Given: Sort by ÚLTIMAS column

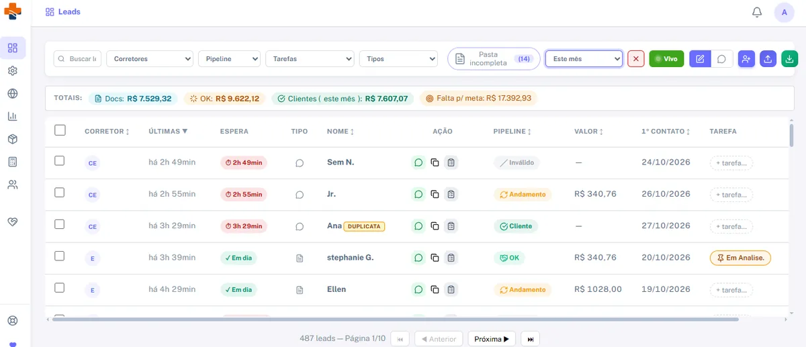Looking at the screenshot, I should [168, 132].
